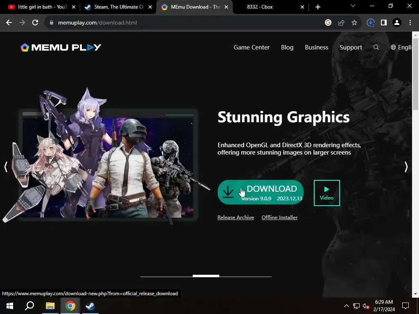419x314 pixels.
Task: Open the site search magnifier icon
Action: 376,47
